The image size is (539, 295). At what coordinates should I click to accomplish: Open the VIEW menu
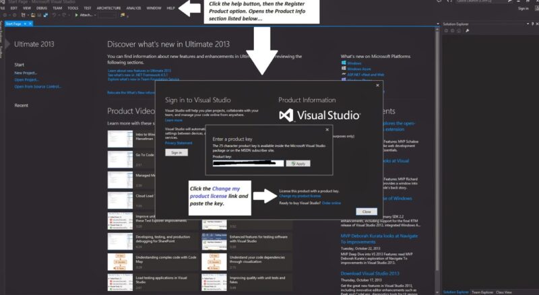click(x=27, y=8)
